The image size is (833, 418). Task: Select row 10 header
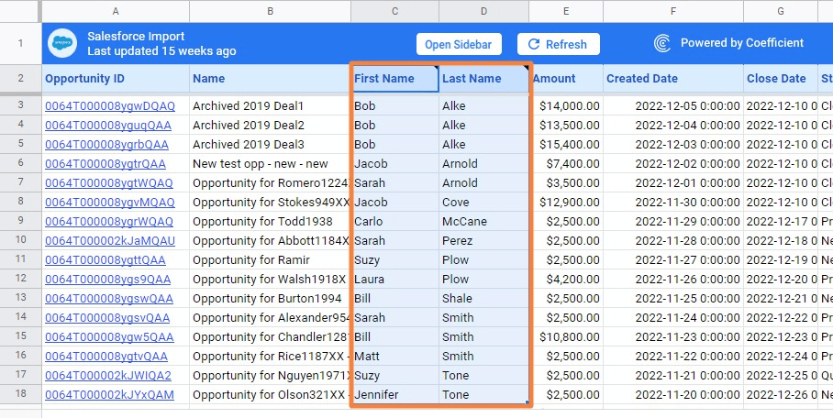pyautogui.click(x=21, y=240)
